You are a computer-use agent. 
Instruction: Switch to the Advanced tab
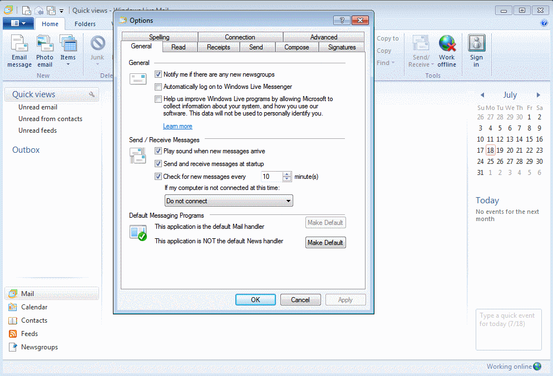(x=324, y=37)
